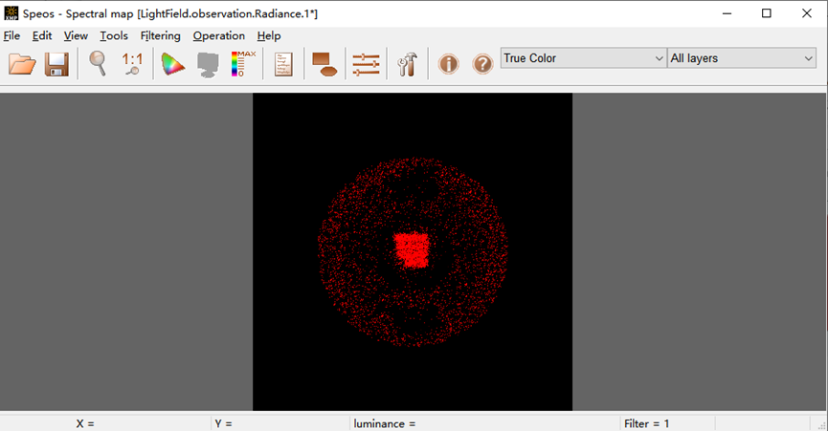Maximize the Speos window
Screen dimensions: 828x431
click(x=766, y=13)
